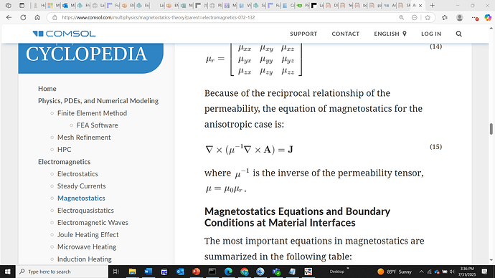Select the Finite Element Method topic
495x278 pixels.
tap(92, 112)
